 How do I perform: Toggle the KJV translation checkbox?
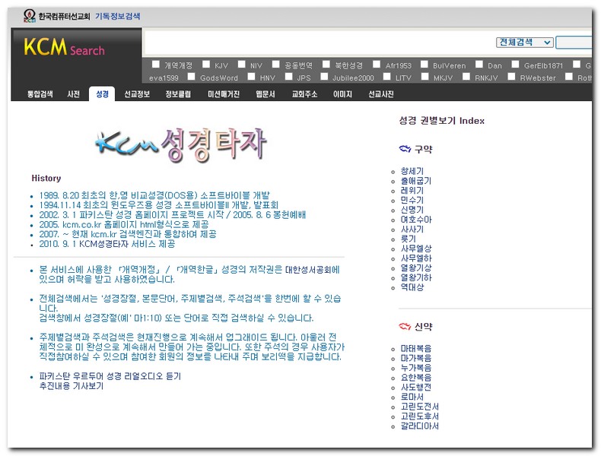point(205,65)
